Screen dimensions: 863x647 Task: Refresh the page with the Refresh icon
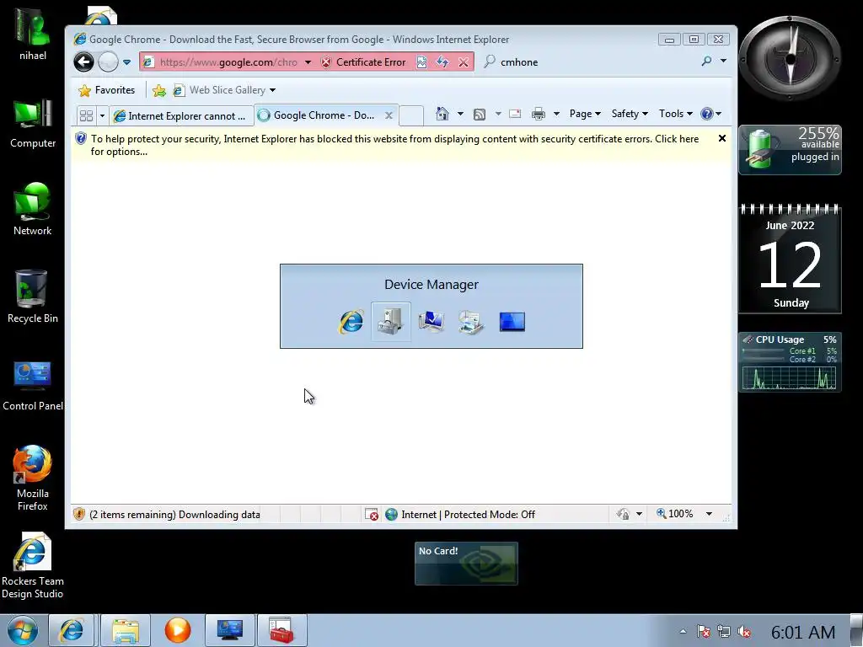[x=442, y=62]
